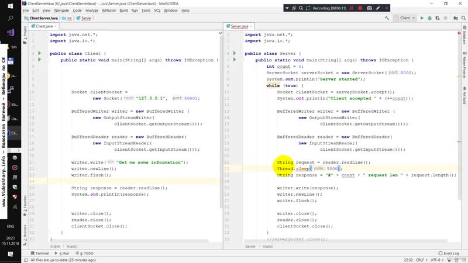Click the Build project hammer icon
This screenshot has width=468, height=263.
(x=387, y=18)
